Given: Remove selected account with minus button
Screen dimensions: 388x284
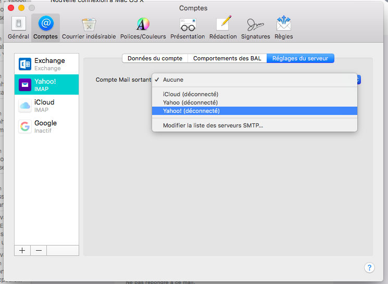Looking at the screenshot, I should (x=39, y=250).
